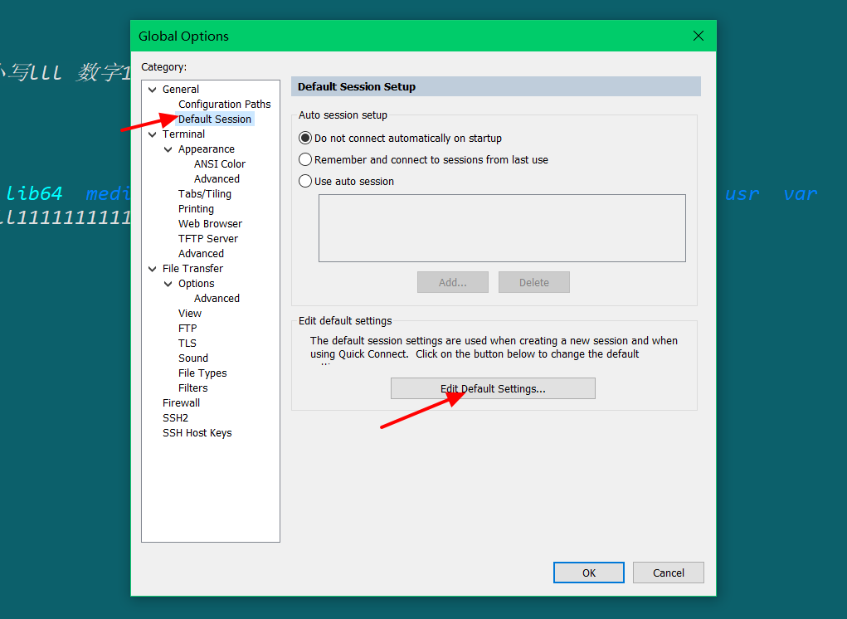Select the SSH Host Keys page
847x619 pixels.
pos(197,432)
